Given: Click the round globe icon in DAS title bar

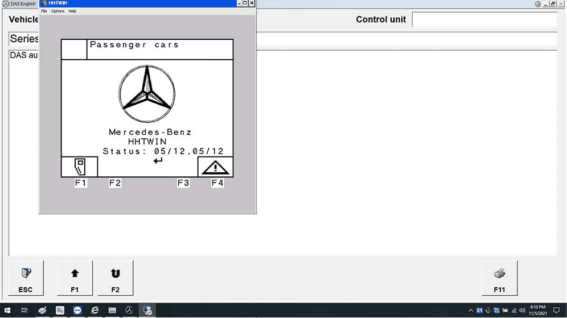Looking at the screenshot, I should click(538, 4).
